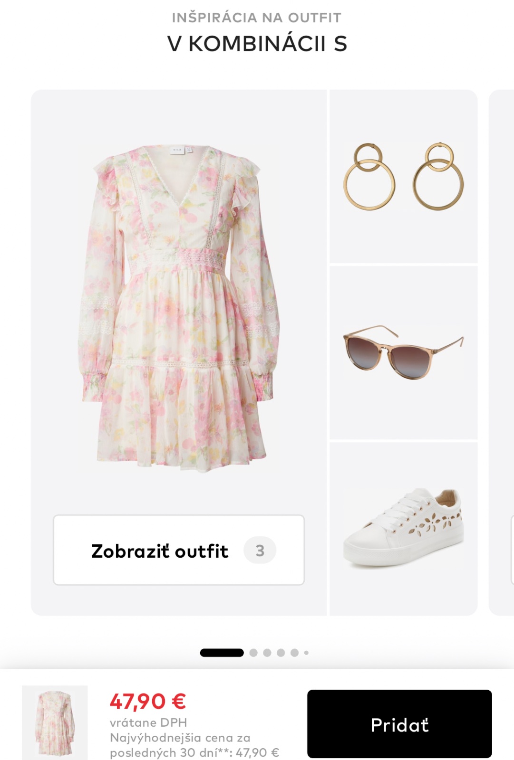Jump to the second carousel dot
Image resolution: width=514 pixels, height=760 pixels.
click(x=253, y=653)
